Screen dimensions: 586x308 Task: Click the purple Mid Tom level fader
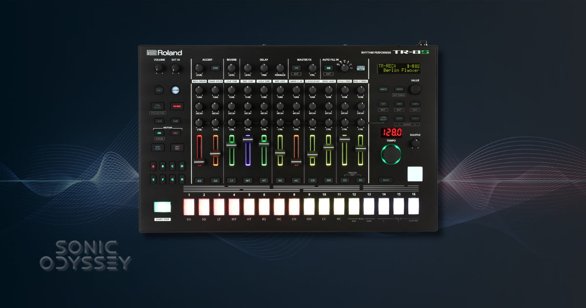248,151
